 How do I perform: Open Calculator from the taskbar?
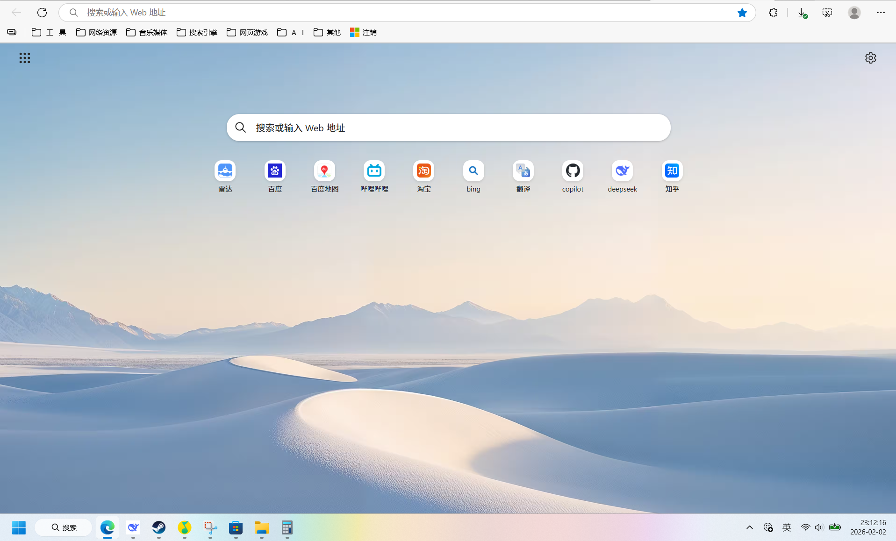(x=287, y=527)
